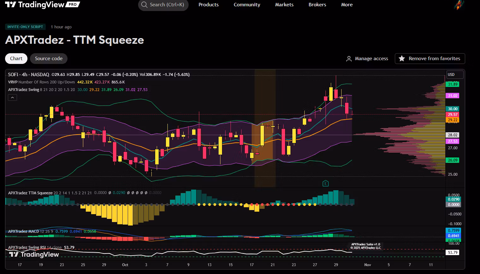Click the '1 hour ago' timestamp
Screen dimensions: 480x274
click(61, 27)
